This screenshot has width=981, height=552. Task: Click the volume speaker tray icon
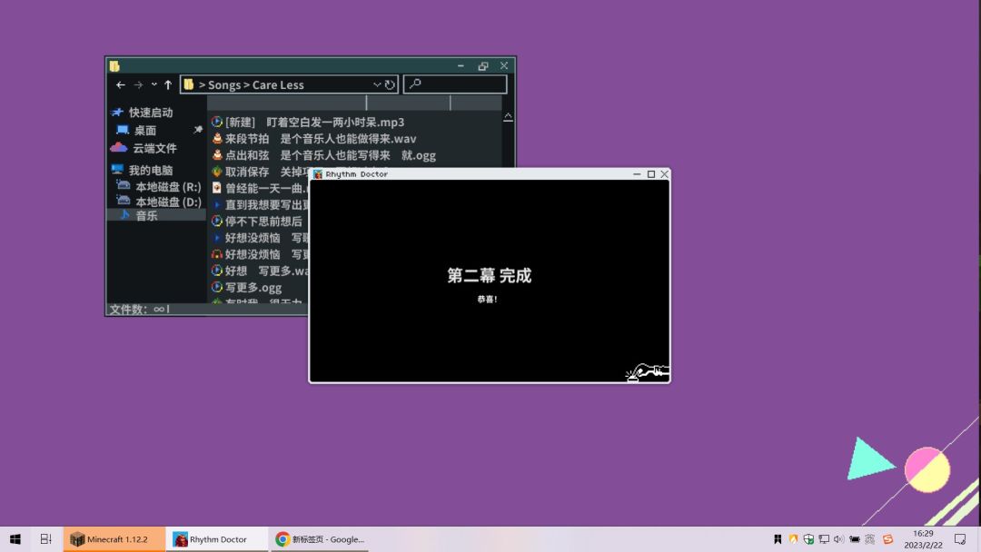(839, 539)
